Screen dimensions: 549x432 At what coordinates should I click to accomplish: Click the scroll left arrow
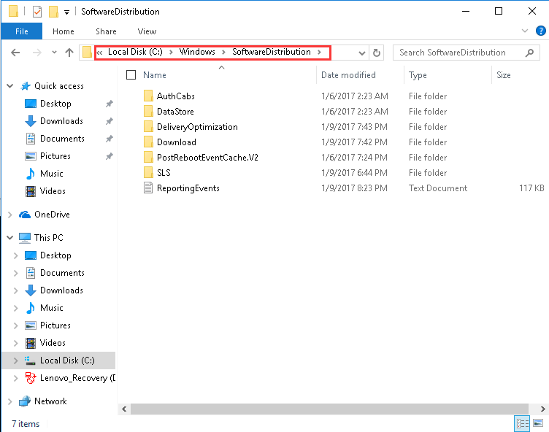click(x=124, y=409)
